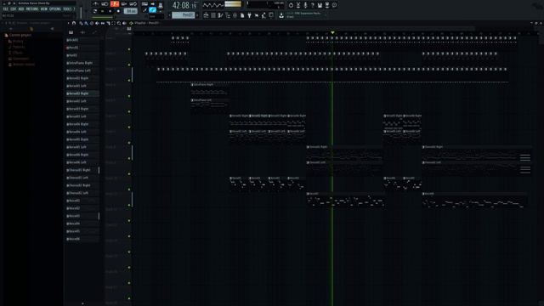Screen dimensions: 544x306
Task: Open the Line snap selector dropdown
Action: coord(156,16)
